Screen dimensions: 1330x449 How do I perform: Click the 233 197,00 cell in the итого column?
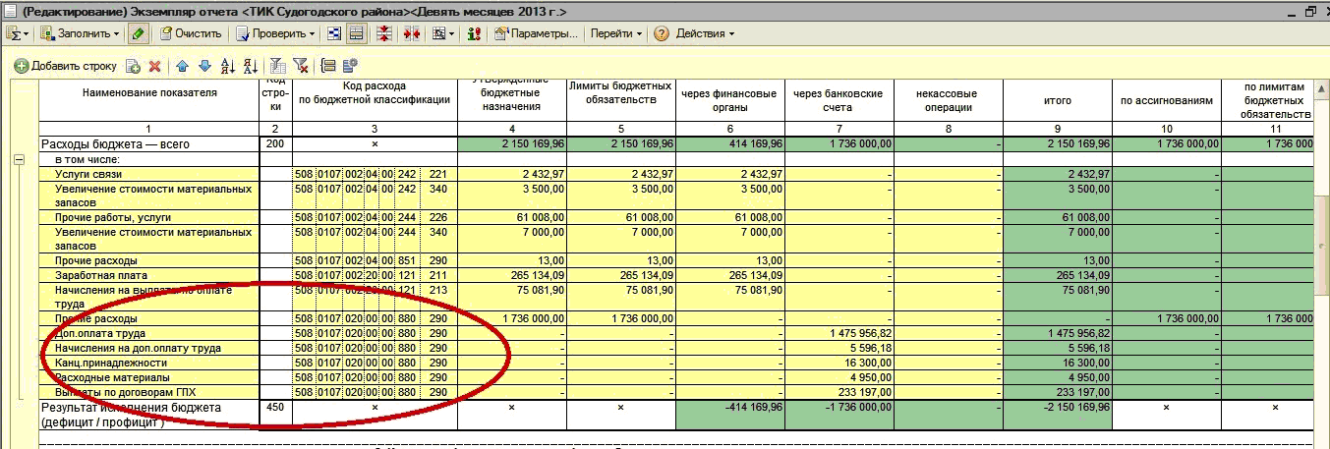1057,392
